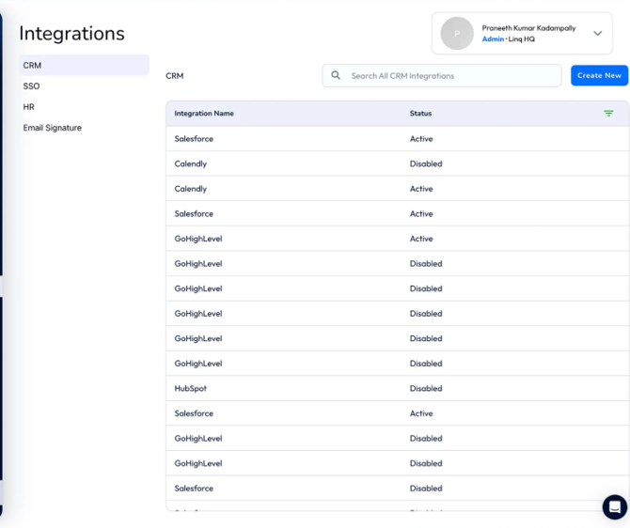The height and width of the screenshot is (528, 630).
Task: Select the active Calendly integration row
Action: click(191, 189)
